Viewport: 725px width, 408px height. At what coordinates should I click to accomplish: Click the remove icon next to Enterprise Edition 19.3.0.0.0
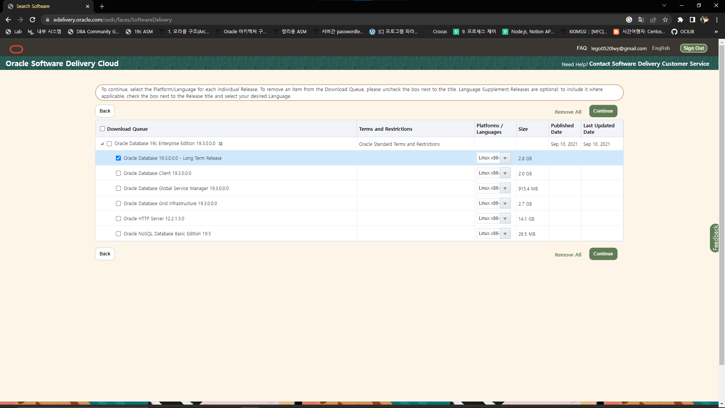tap(221, 144)
